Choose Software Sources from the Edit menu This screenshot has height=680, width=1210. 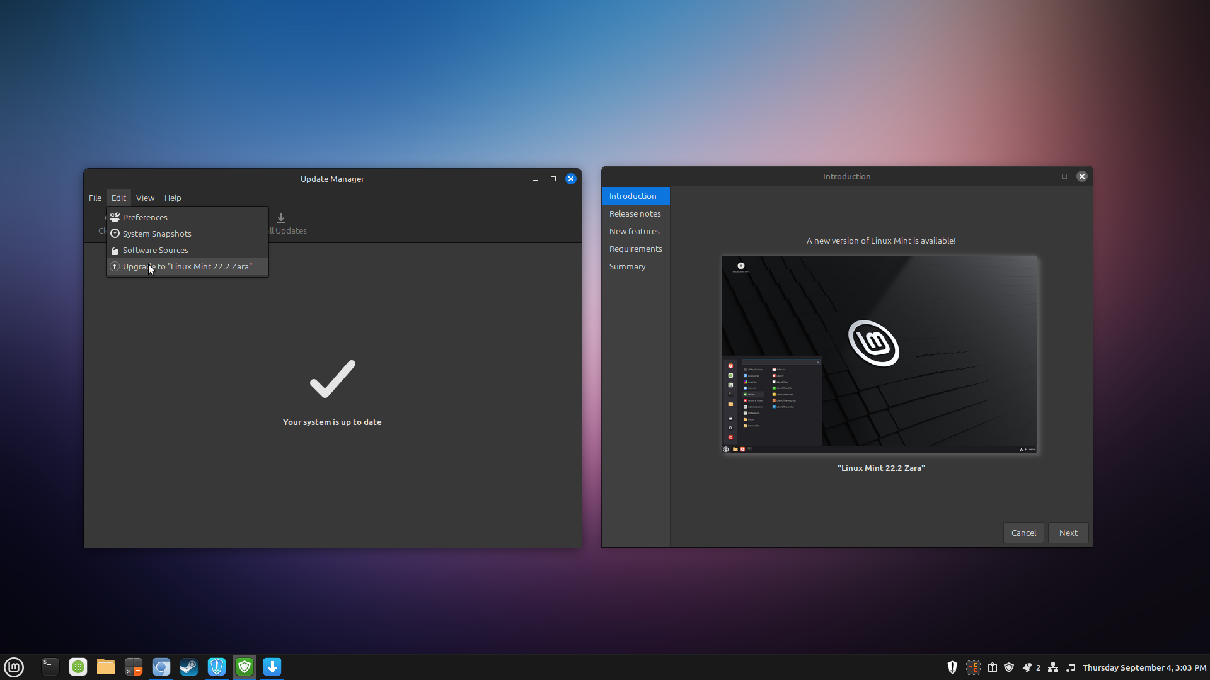(x=187, y=250)
